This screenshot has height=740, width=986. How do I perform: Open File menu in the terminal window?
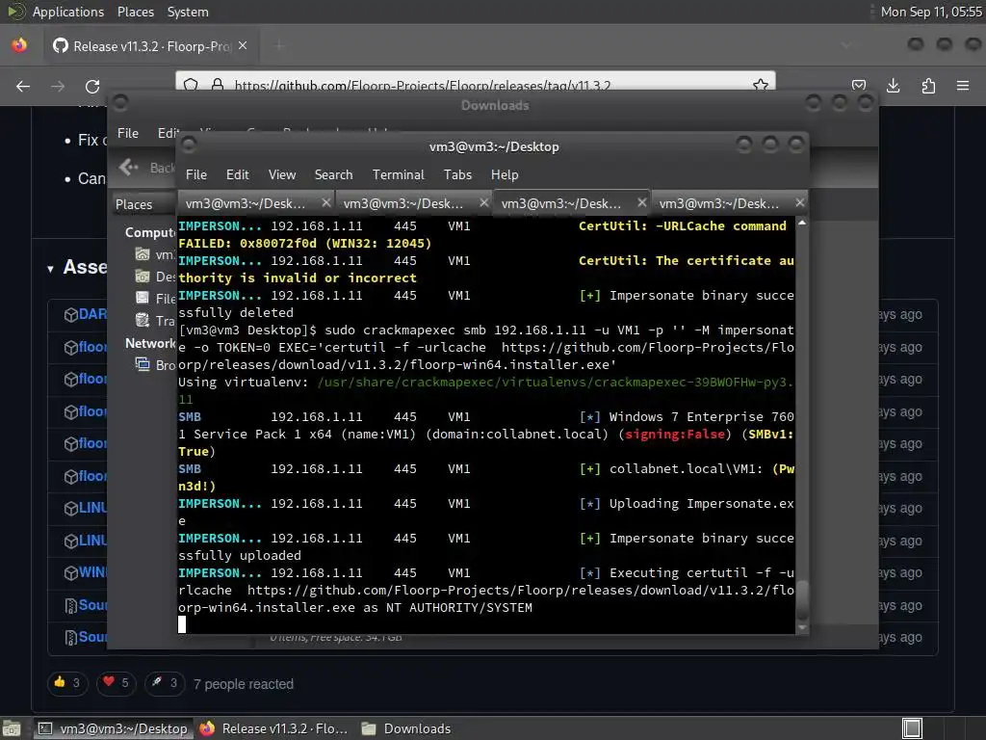click(196, 174)
